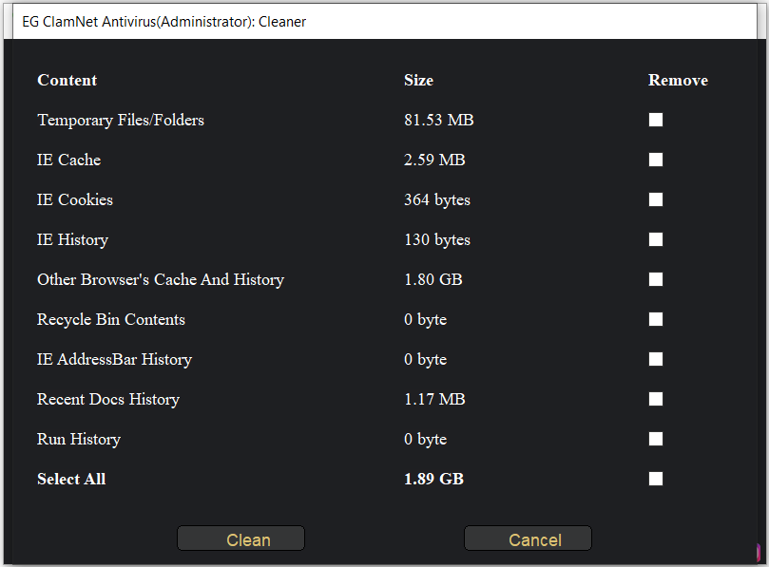Tick the IE Cache remove checkbox
Screen dimensions: 769x567
click(x=656, y=160)
